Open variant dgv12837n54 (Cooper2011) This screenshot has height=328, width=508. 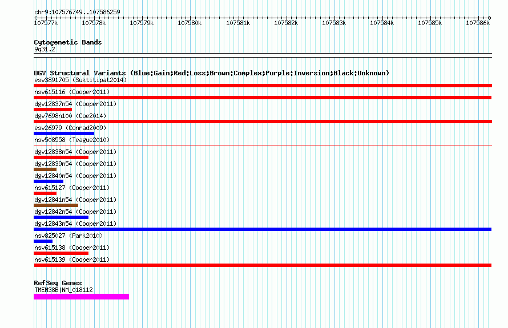tap(75, 104)
